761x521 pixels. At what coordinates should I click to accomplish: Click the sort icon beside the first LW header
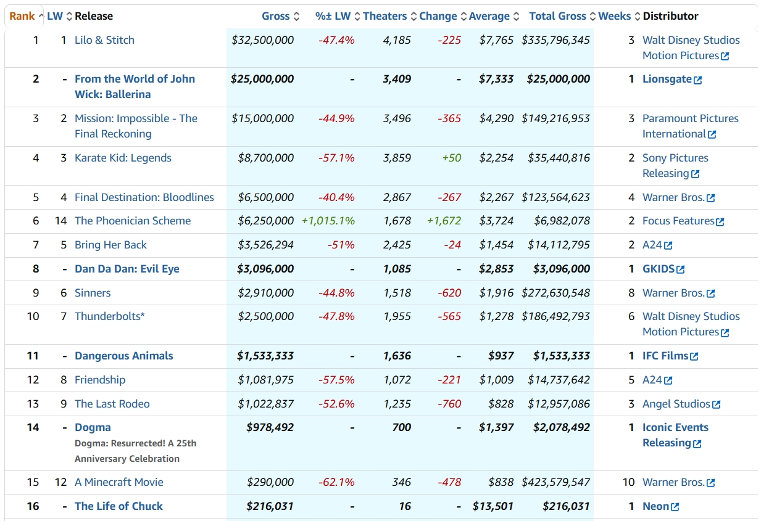click(x=69, y=17)
